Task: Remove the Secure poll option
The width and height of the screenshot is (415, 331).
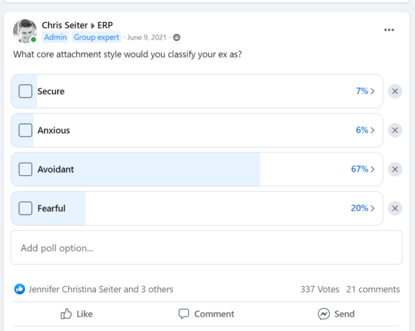Action: point(395,91)
